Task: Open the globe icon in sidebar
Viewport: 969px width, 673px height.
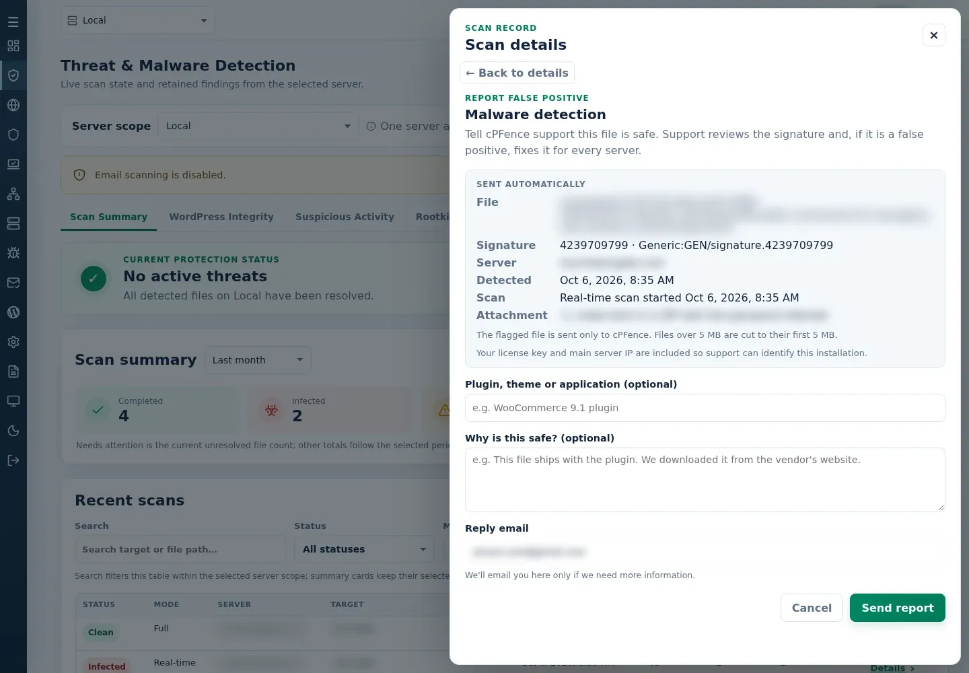Action: click(13, 105)
